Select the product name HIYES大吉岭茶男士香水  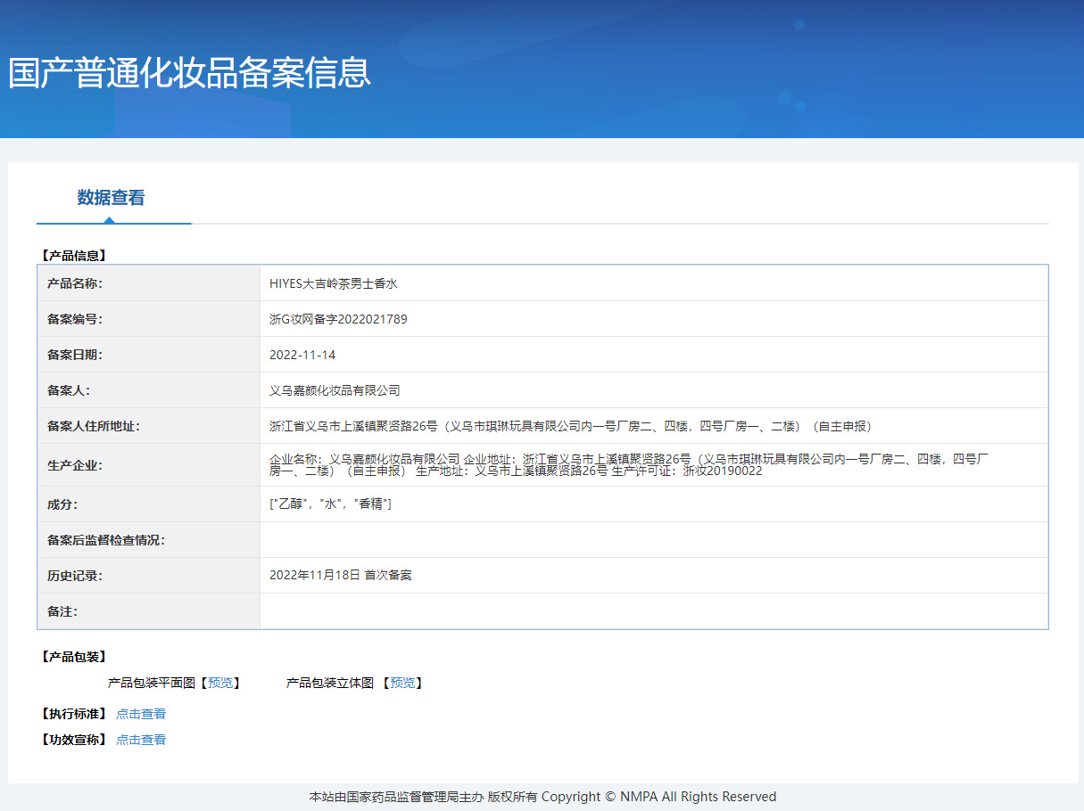click(x=333, y=283)
